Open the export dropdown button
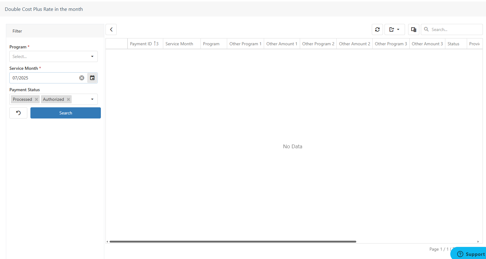Image resolution: width=486 pixels, height=259 pixels. pos(394,29)
